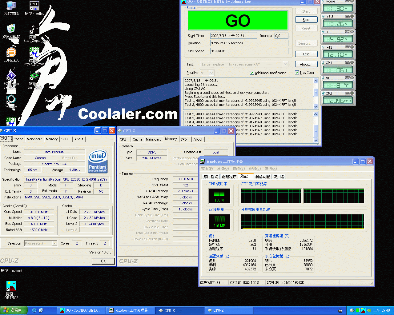Open settings icon on the +12 sensor gadget
Image resolution: width=394 pixels, height=315 pixels.
(347, 47)
